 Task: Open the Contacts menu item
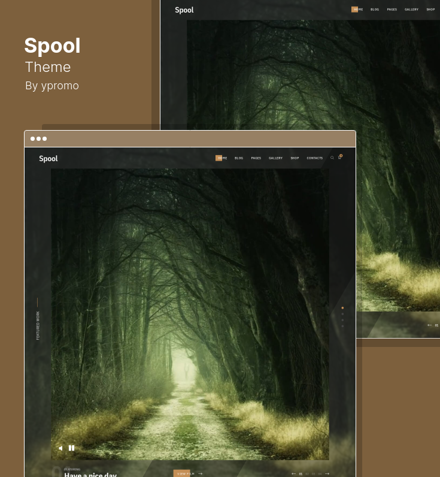[x=315, y=158]
